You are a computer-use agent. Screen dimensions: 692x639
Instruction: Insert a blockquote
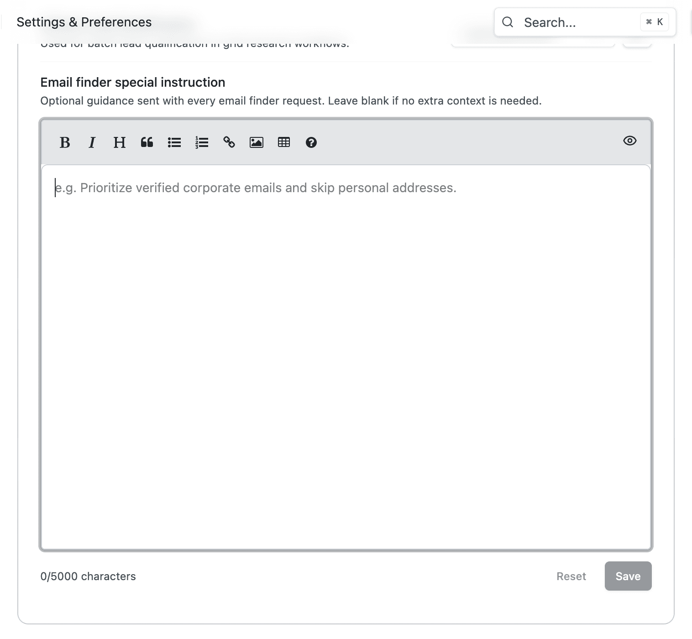tap(147, 142)
